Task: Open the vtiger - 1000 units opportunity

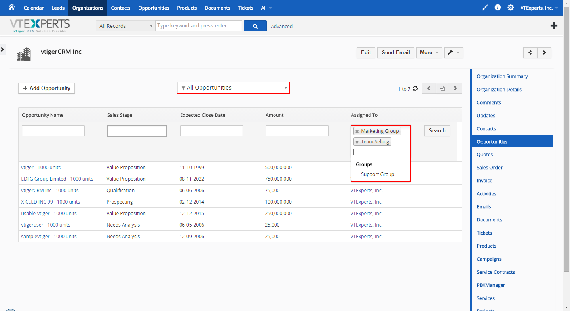Action: click(41, 168)
